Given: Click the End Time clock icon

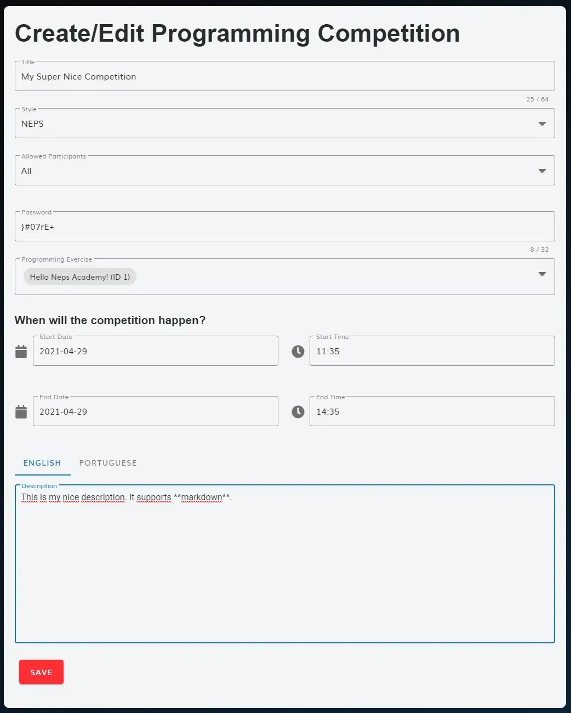Looking at the screenshot, I should tap(298, 412).
